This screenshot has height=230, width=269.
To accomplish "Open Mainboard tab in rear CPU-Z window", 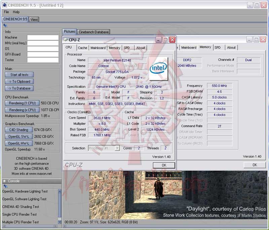I will coord(189,47).
